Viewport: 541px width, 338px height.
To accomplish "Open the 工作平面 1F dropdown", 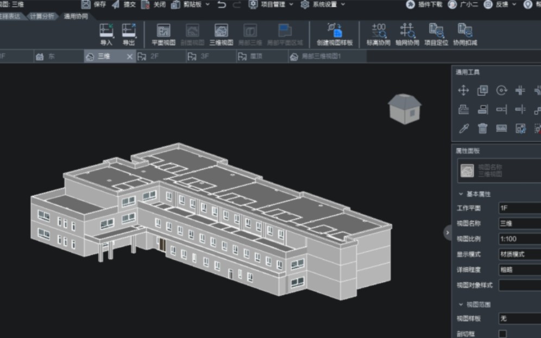I will (520, 208).
